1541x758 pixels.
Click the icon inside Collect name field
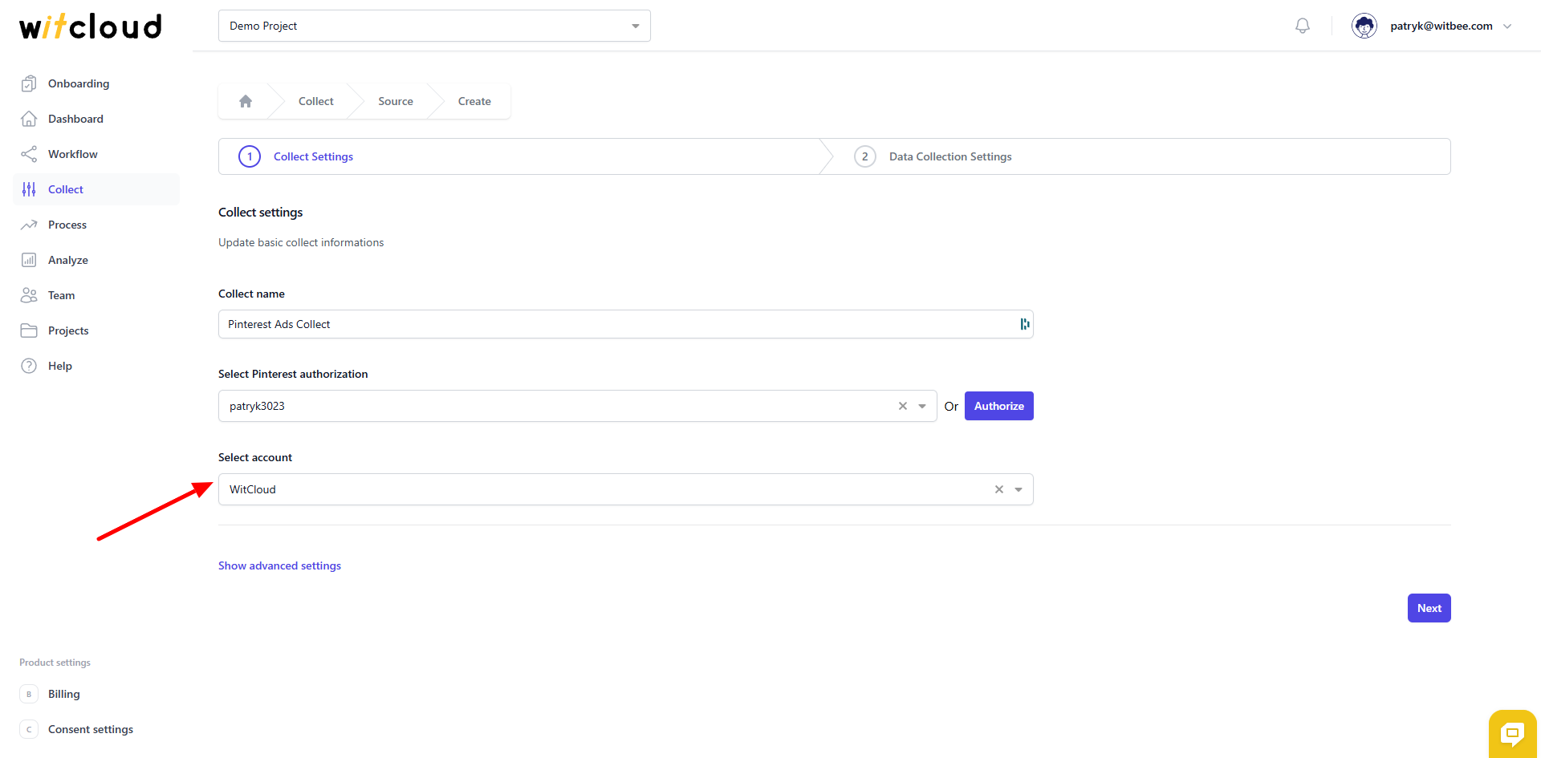tap(1024, 324)
